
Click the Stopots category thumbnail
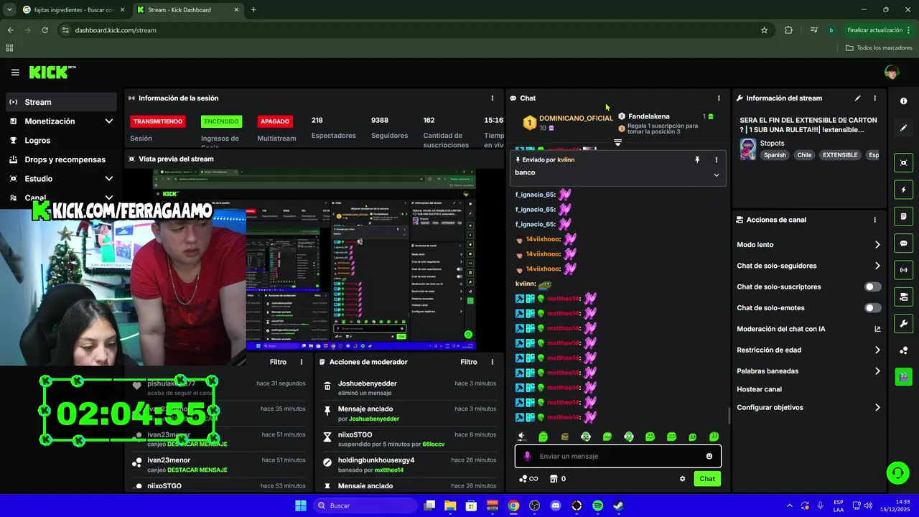(748, 149)
